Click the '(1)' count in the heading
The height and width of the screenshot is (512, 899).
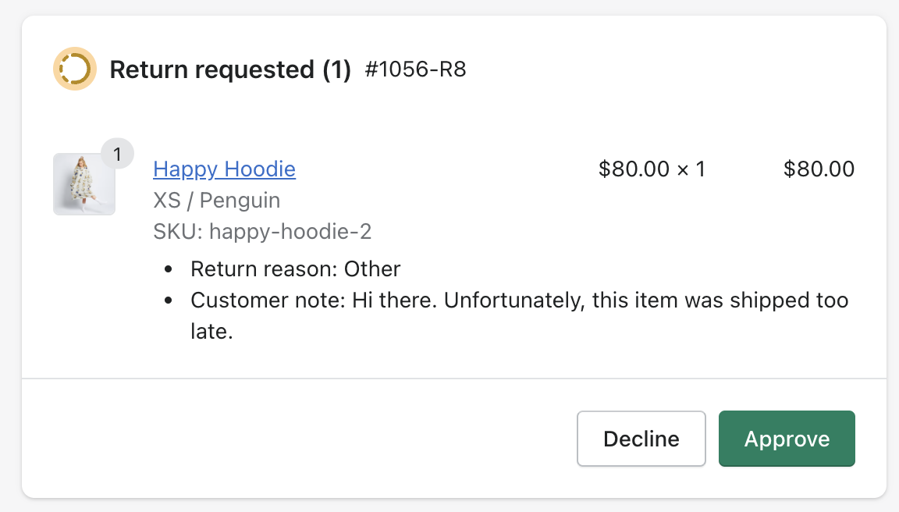click(336, 69)
